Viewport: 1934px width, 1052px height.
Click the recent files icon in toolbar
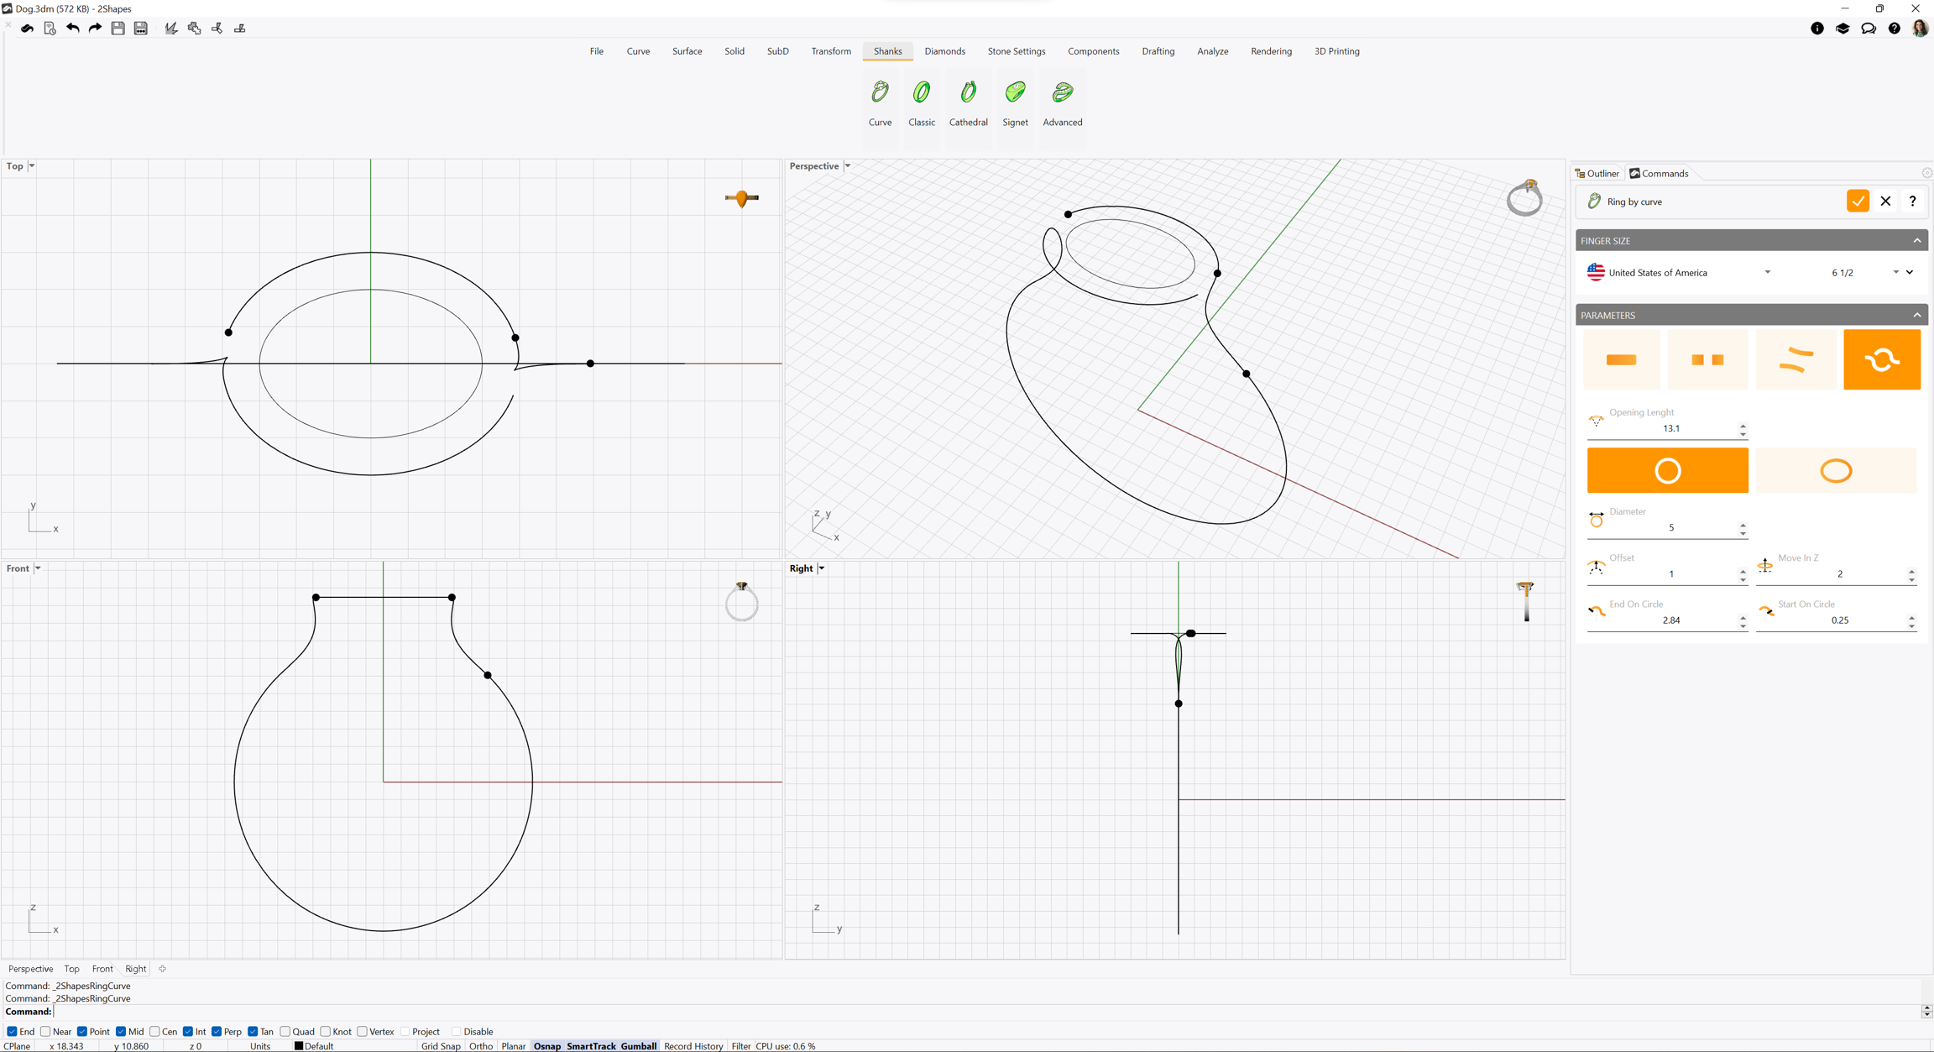[50, 29]
